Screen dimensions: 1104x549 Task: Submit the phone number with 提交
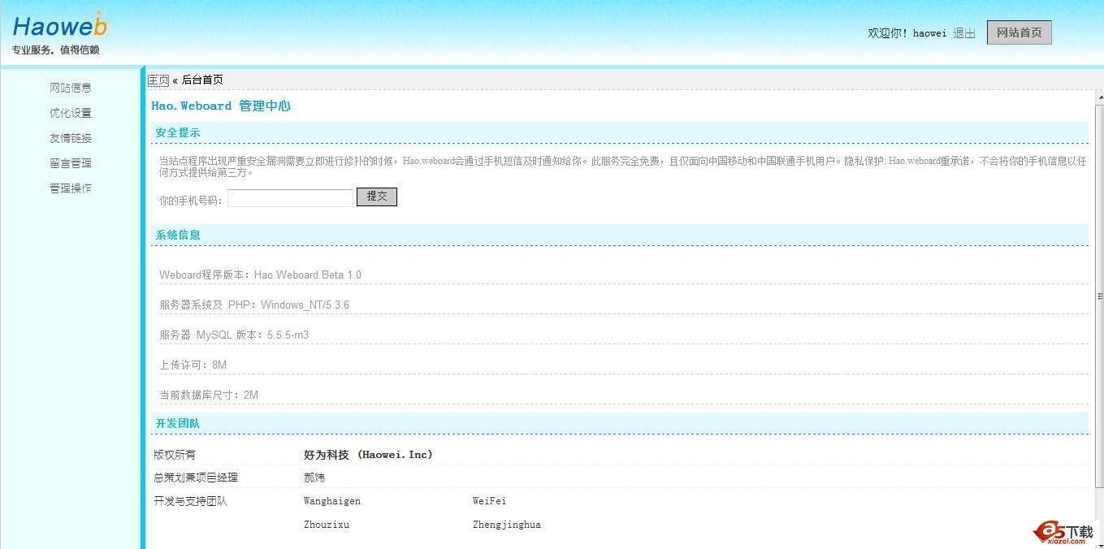(377, 197)
